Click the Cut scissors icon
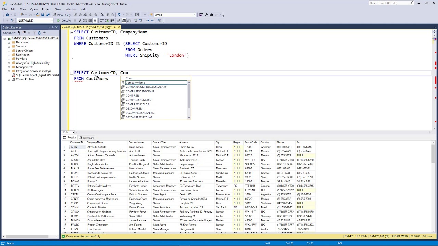 [102, 15]
